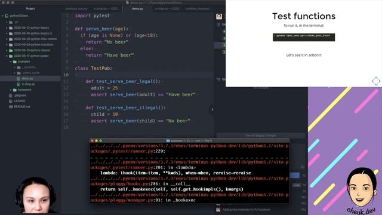
Task: Maximize the terminal window with green button
Action: click(100, 141)
